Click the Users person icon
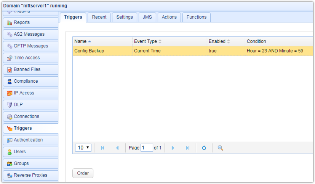 [x=10, y=152]
